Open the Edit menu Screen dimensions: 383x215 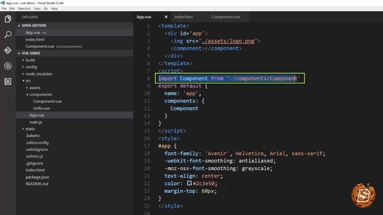pos(12,8)
